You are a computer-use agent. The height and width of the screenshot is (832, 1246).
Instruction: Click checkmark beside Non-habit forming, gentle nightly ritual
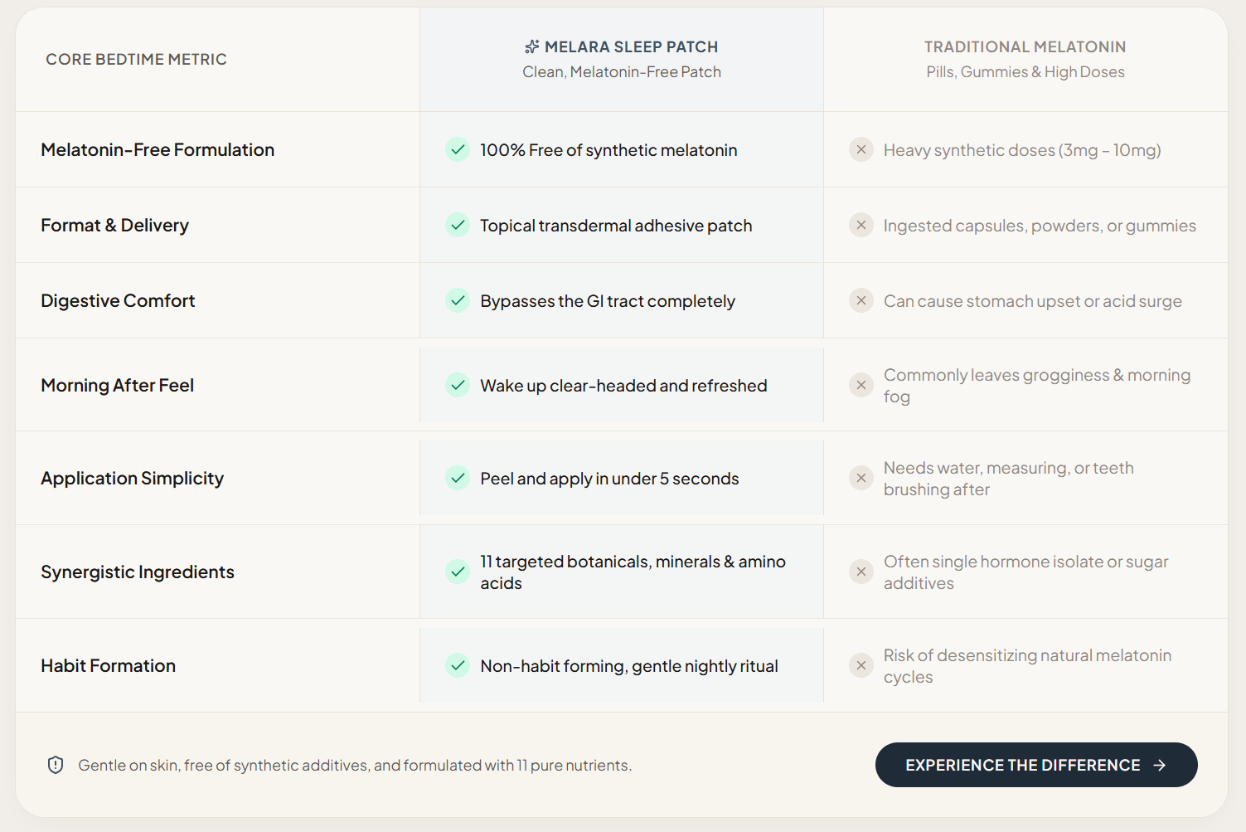pyautogui.click(x=458, y=665)
